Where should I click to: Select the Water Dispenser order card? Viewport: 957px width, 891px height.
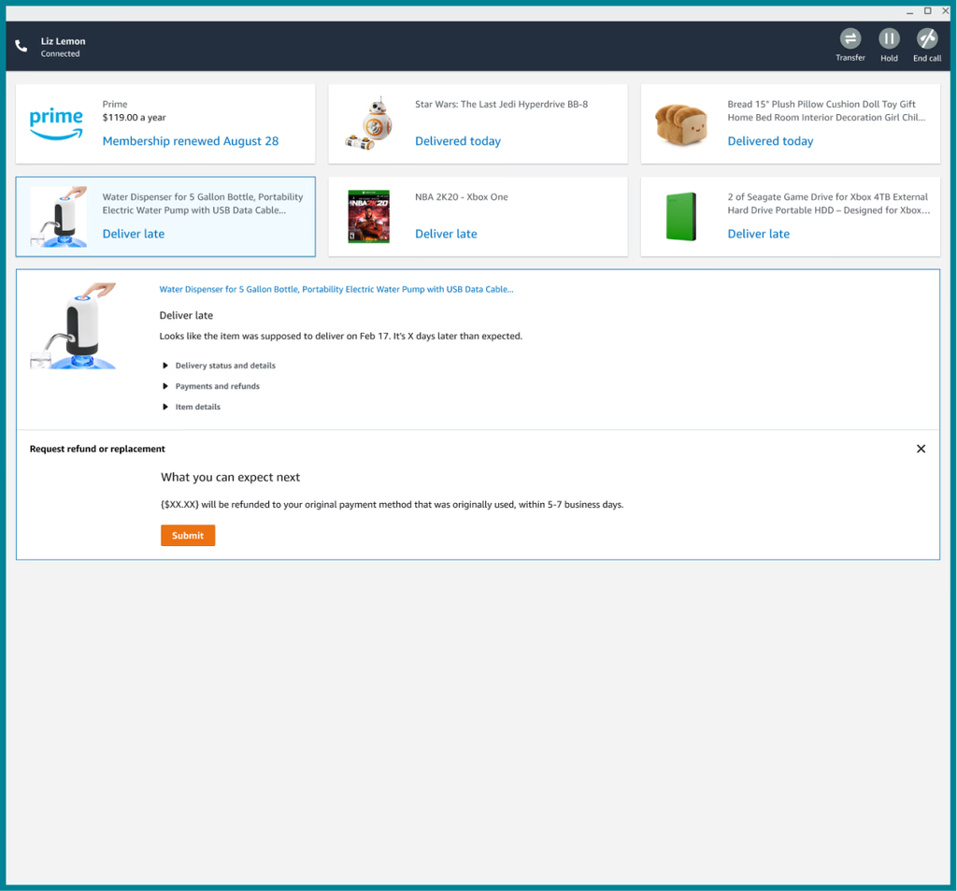[165, 217]
